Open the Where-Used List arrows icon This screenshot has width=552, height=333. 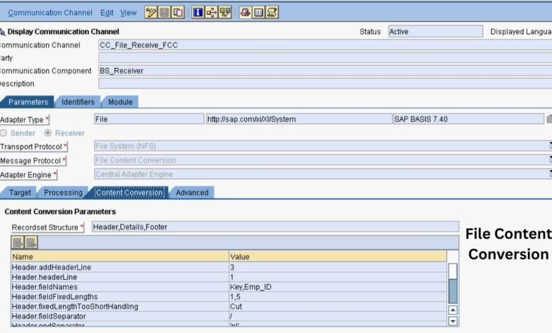211,13
